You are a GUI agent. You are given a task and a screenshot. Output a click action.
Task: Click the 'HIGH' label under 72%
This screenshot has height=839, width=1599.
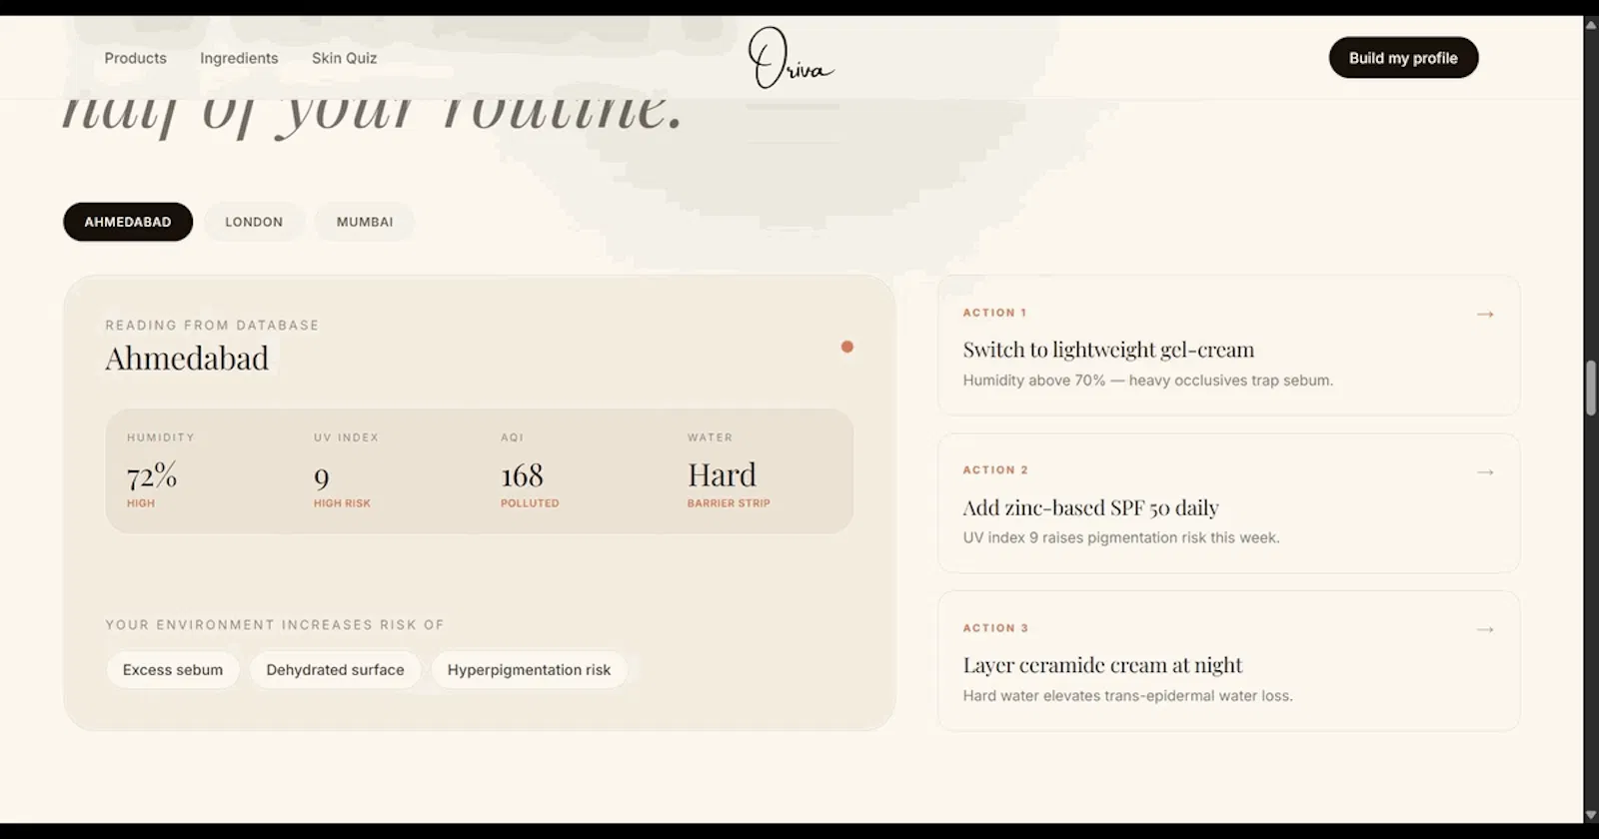coord(141,503)
